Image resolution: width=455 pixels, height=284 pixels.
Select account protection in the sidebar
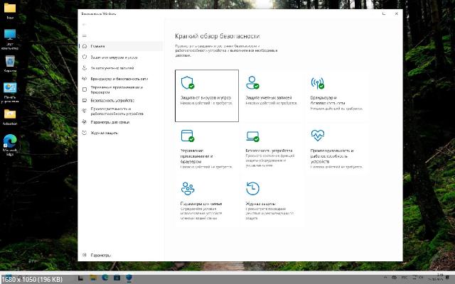pyautogui.click(x=114, y=67)
